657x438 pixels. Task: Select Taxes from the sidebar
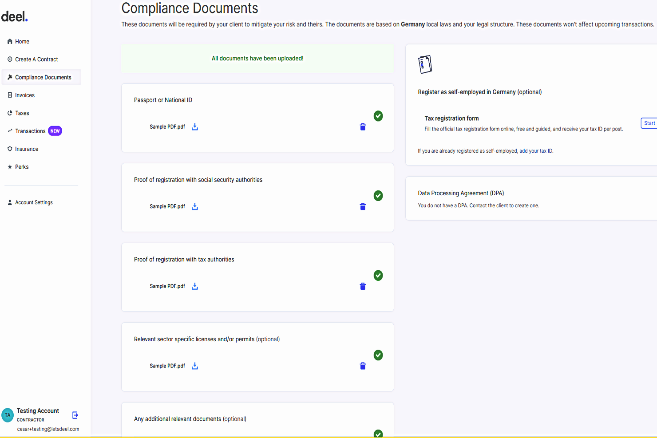(22, 113)
